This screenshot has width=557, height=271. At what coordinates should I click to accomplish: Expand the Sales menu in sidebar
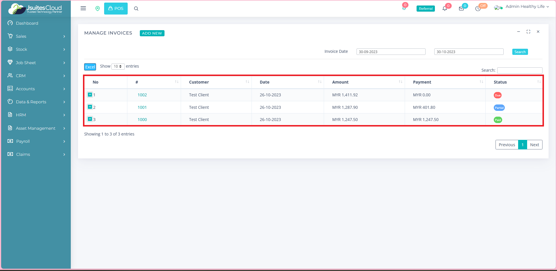pyautogui.click(x=36, y=36)
